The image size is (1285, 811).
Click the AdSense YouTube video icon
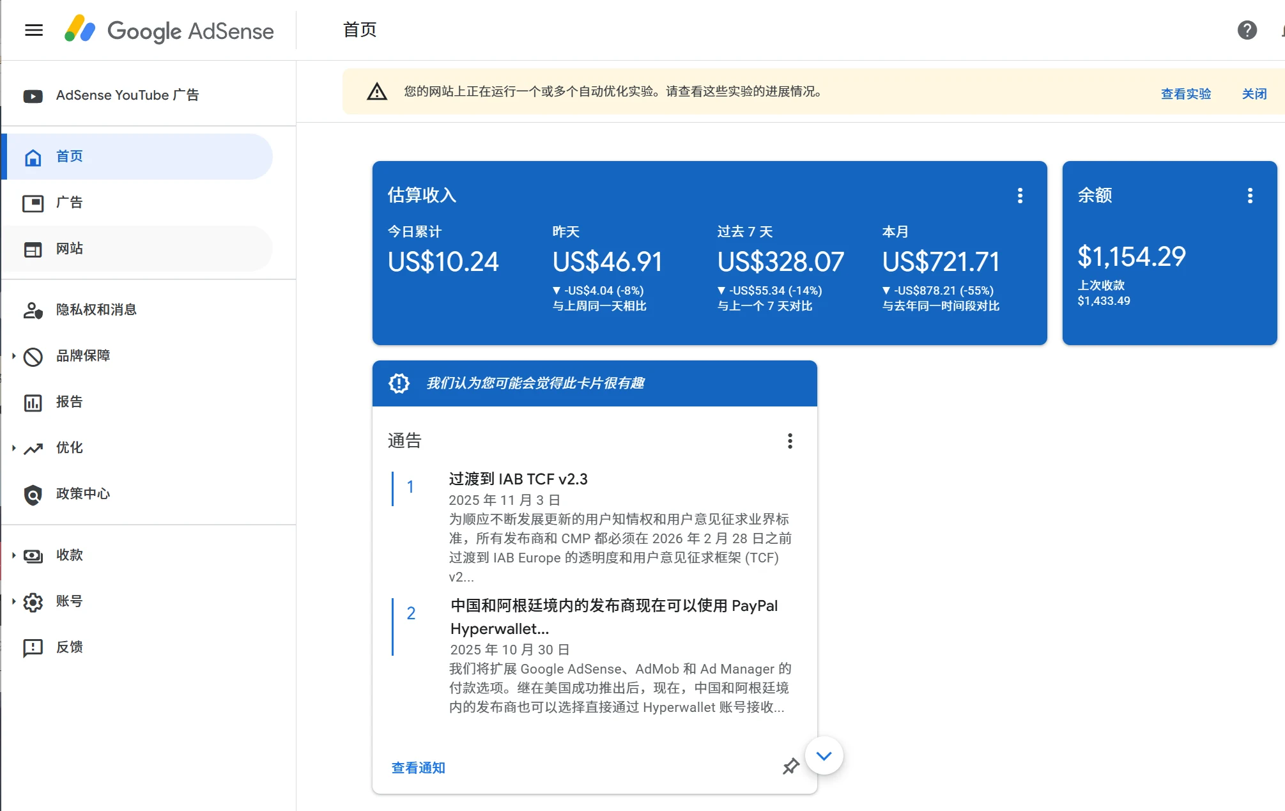[33, 96]
